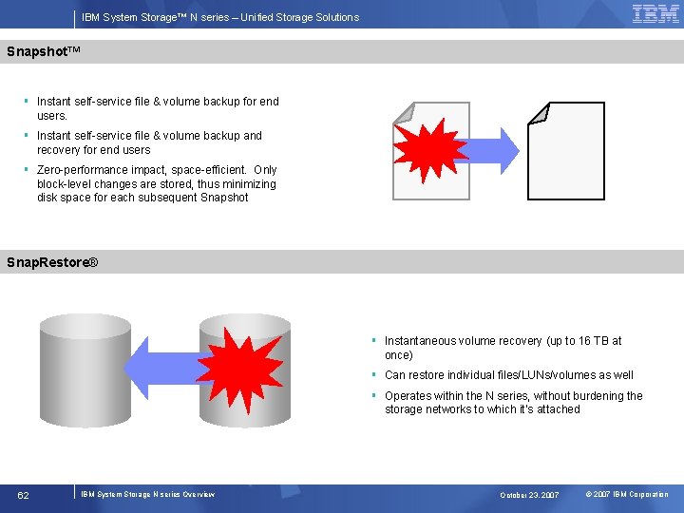Click footer text 'IBM System Storage N series Overview'
This screenshot has height=513, width=684.
click(x=148, y=494)
